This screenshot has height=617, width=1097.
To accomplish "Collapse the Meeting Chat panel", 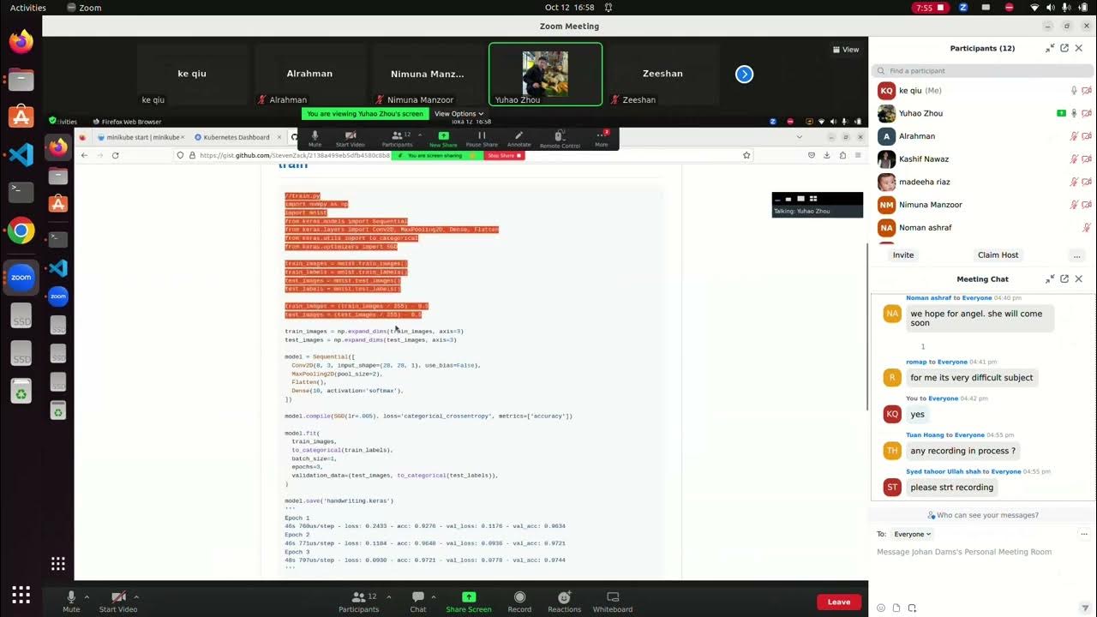I will (1050, 279).
